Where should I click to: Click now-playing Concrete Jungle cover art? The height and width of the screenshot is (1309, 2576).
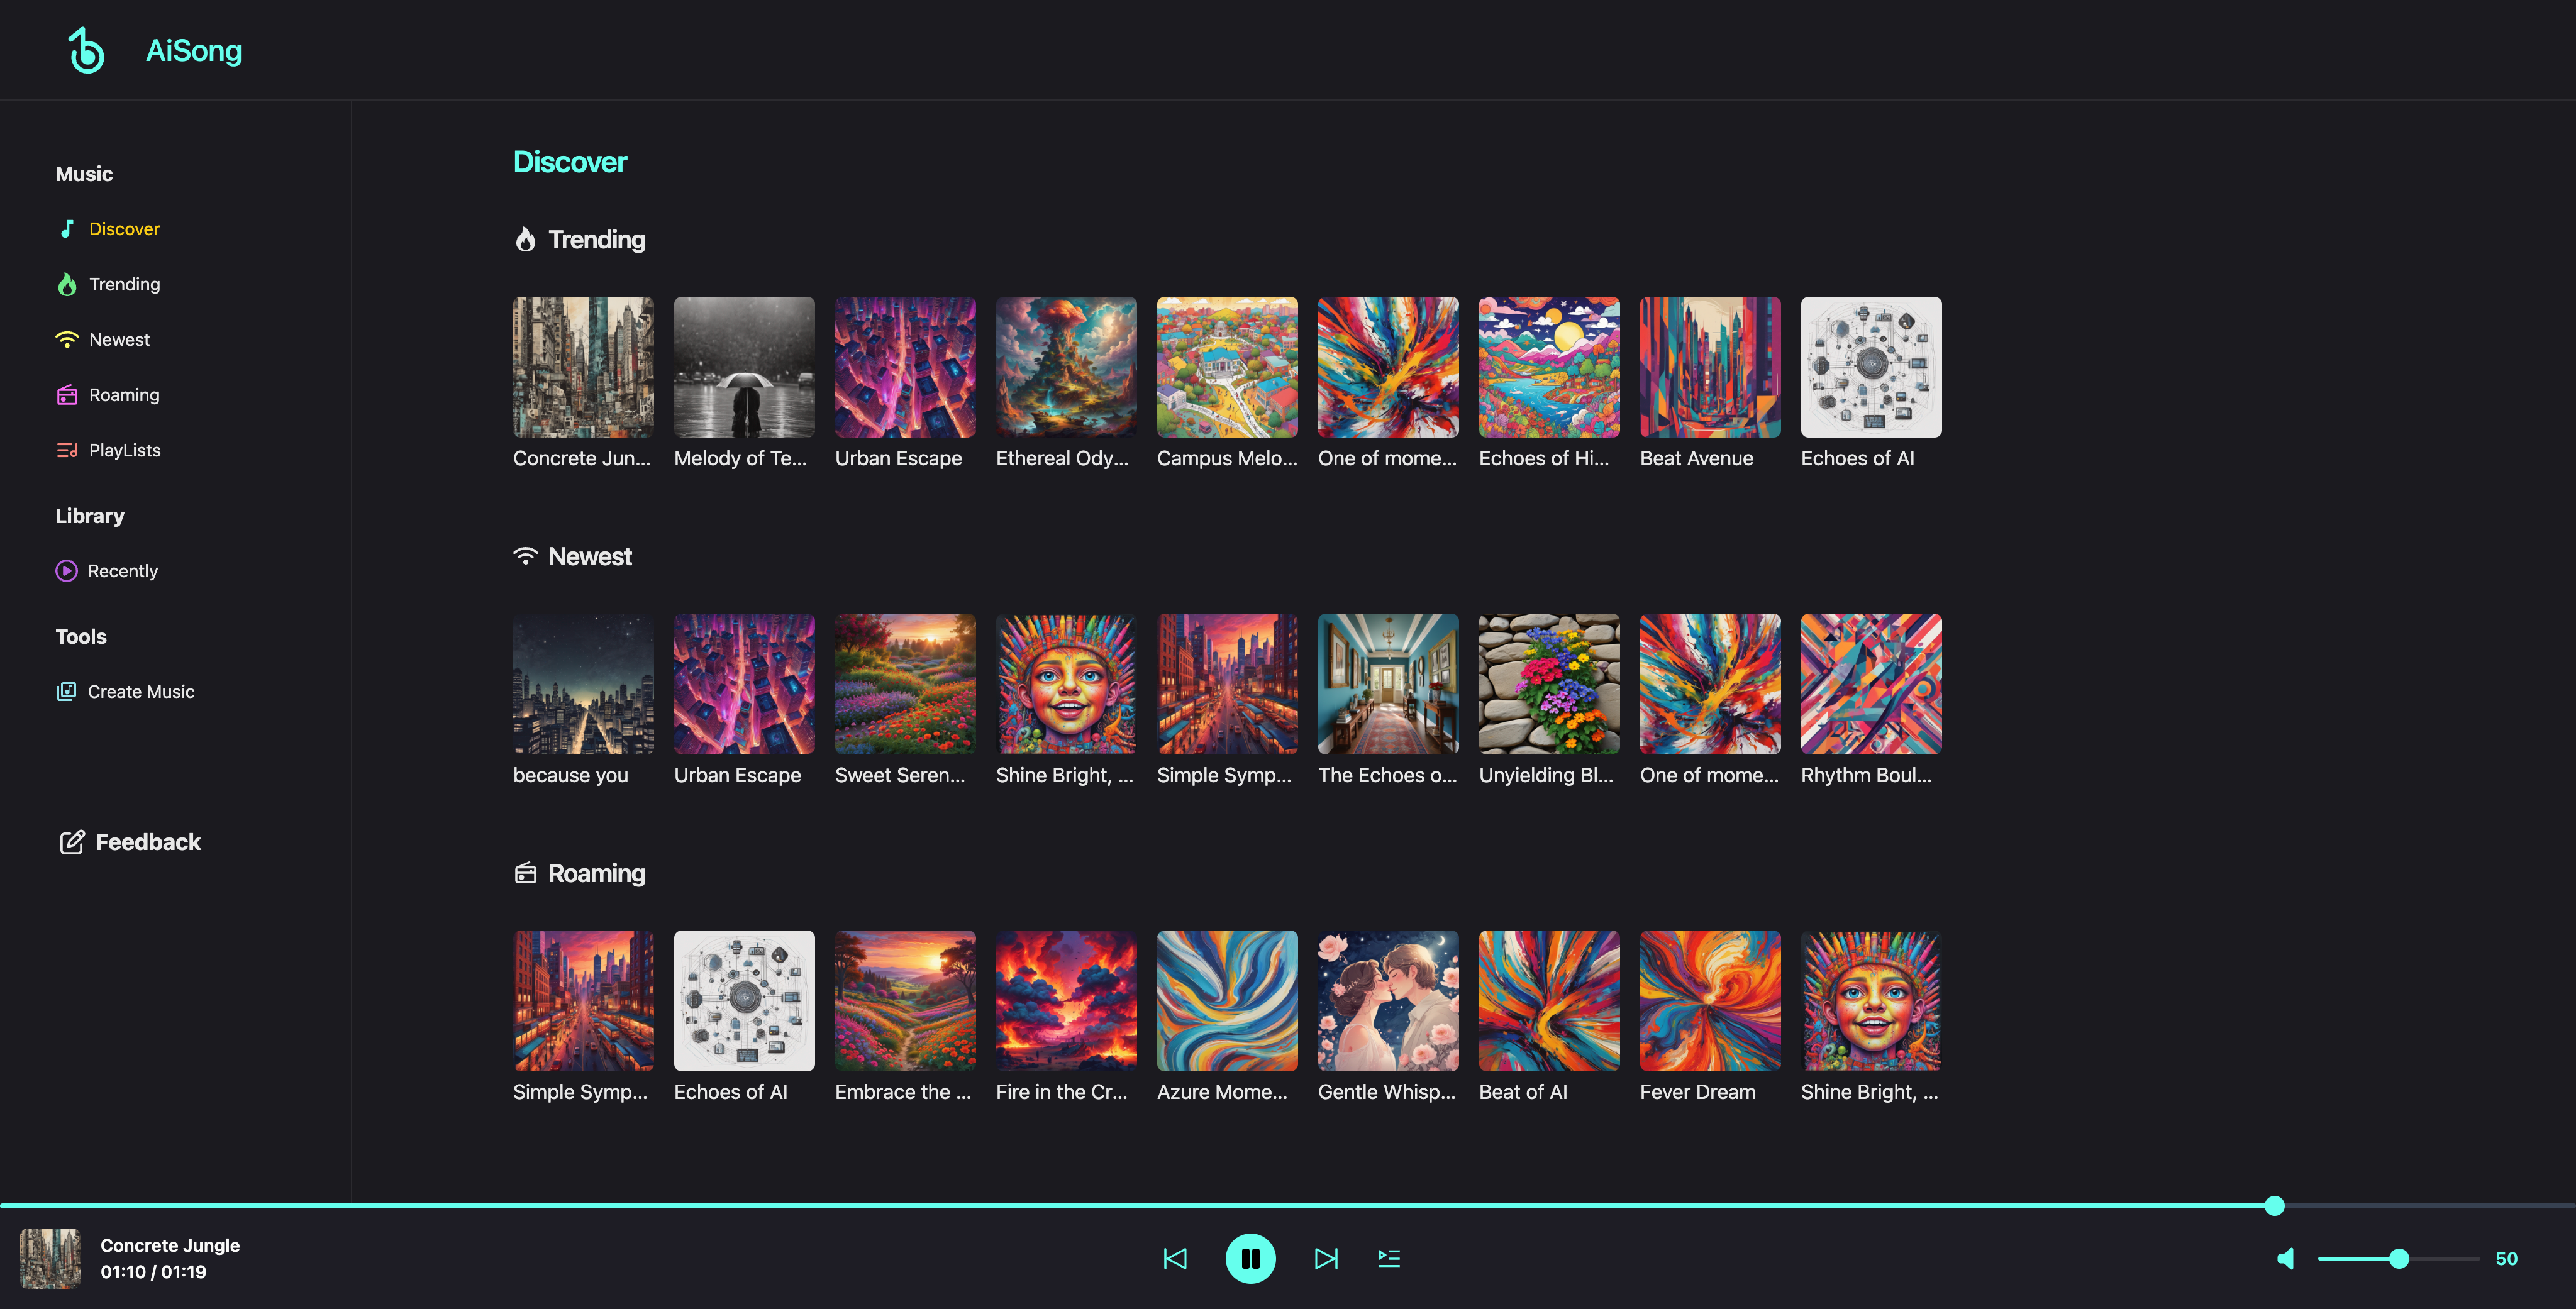[x=50, y=1258]
